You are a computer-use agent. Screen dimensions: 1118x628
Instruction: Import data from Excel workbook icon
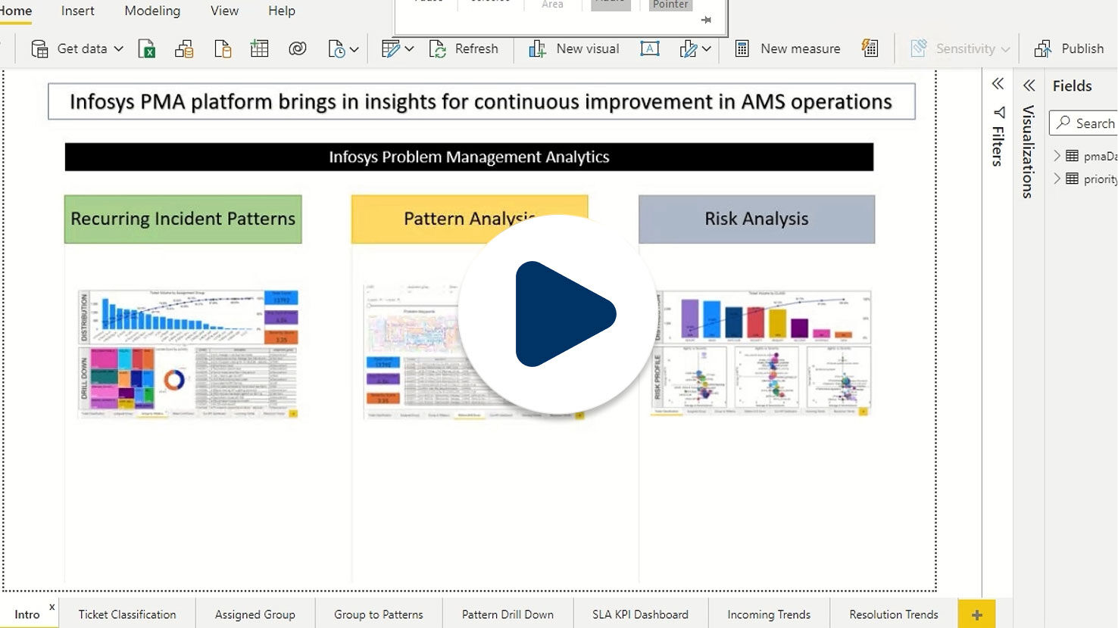point(147,48)
